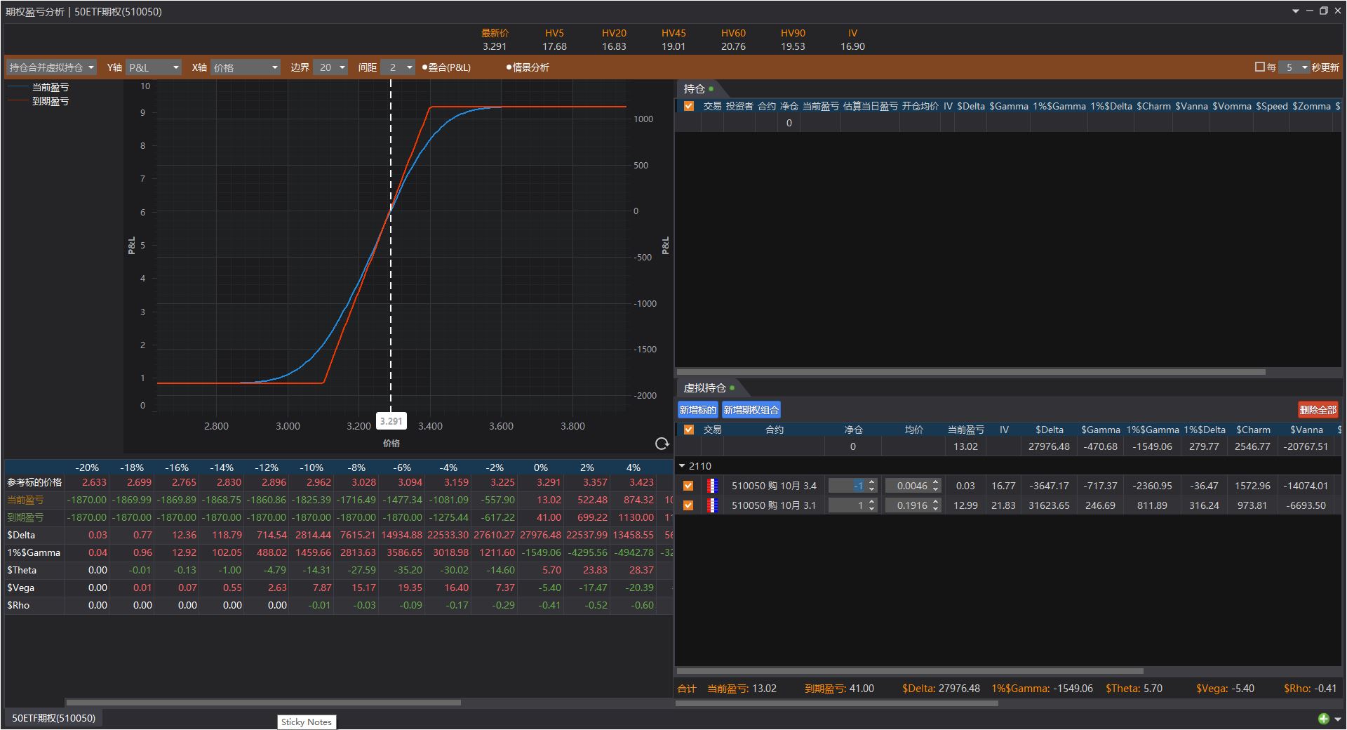Viewport: 1347px width, 730px height.
Task: Open the Y轴 P&L dropdown
Action: pyautogui.click(x=154, y=67)
